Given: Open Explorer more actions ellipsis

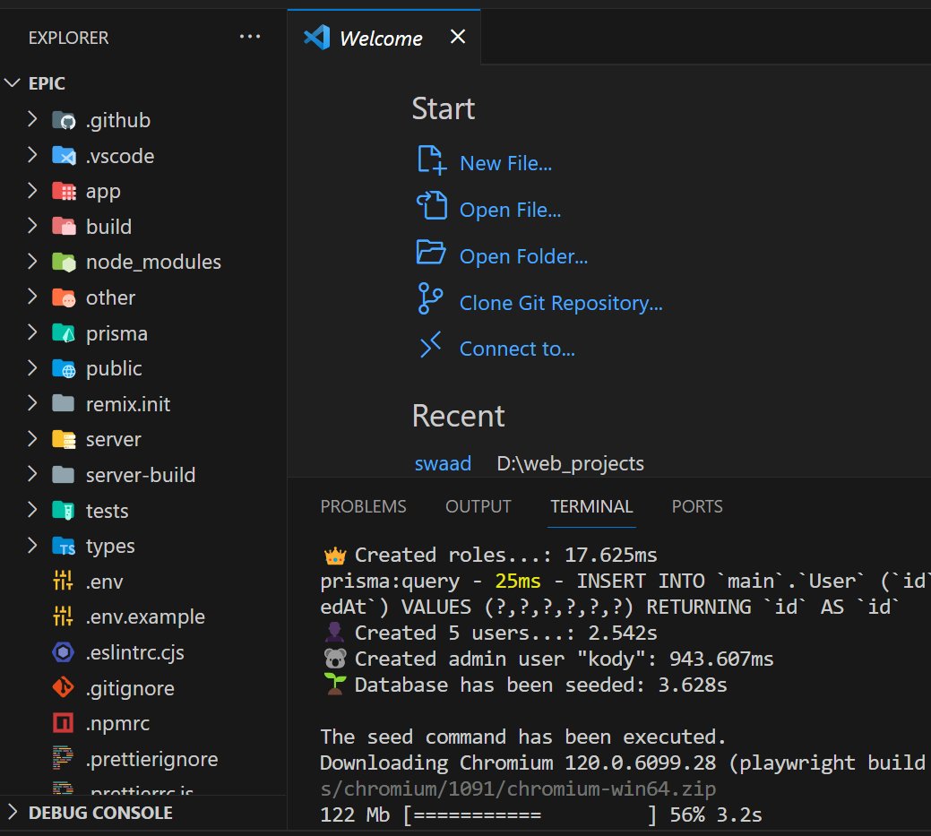Looking at the screenshot, I should [250, 37].
